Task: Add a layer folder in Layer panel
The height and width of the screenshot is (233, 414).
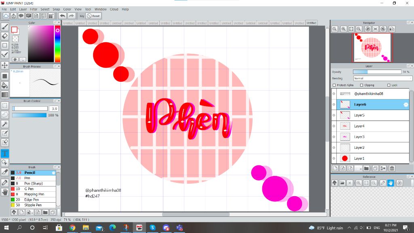Action: coord(366,168)
